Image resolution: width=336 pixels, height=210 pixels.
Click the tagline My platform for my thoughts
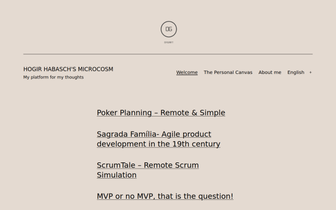(53, 77)
